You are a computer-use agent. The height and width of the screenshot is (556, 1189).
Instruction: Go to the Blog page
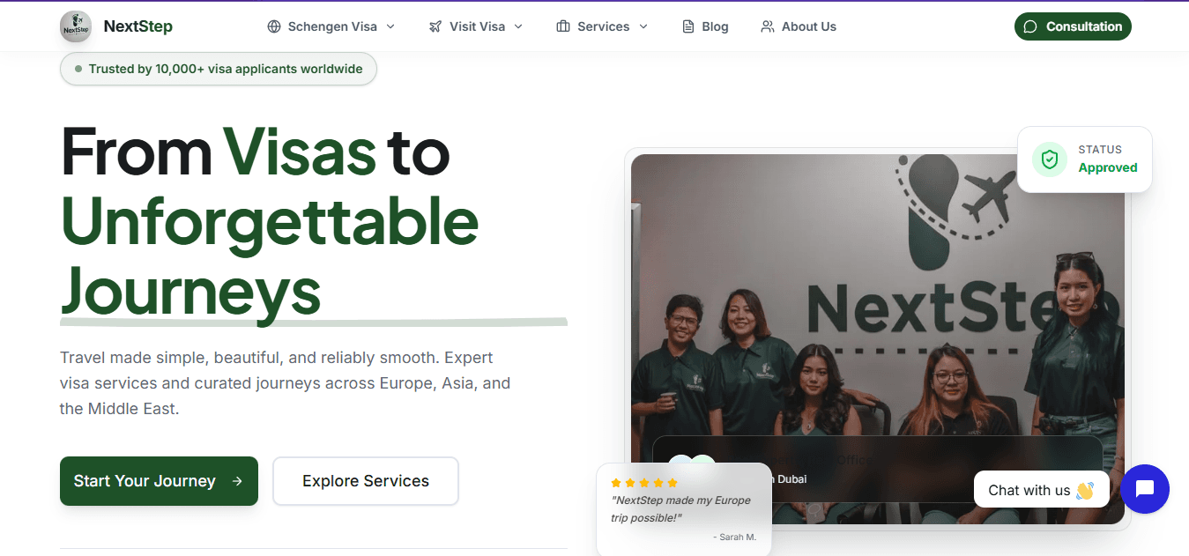coord(706,26)
